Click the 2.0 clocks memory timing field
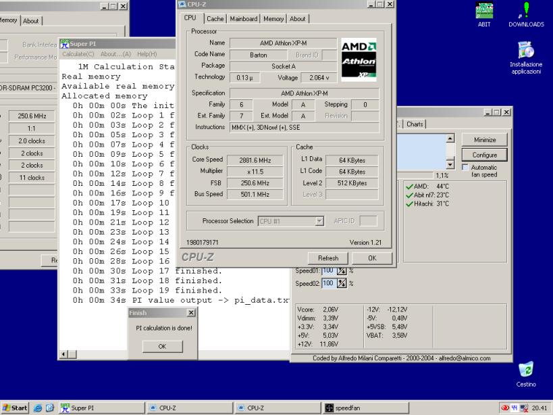 pos(32,141)
